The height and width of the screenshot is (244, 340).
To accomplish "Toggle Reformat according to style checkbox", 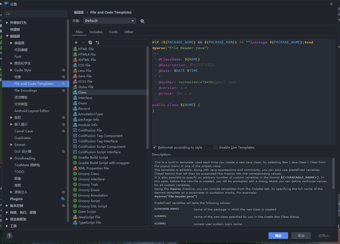I will click(155, 147).
